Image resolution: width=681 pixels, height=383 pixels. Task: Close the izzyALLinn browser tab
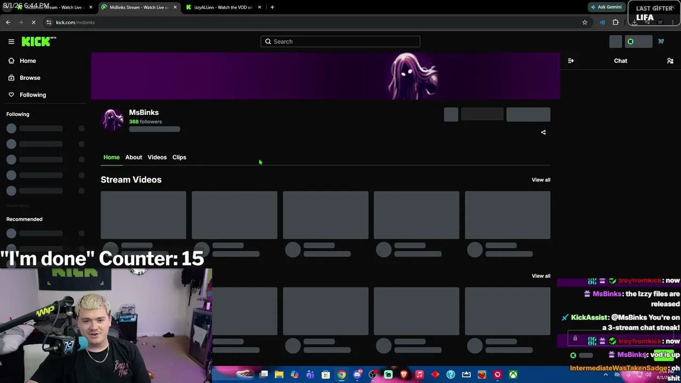(260, 7)
